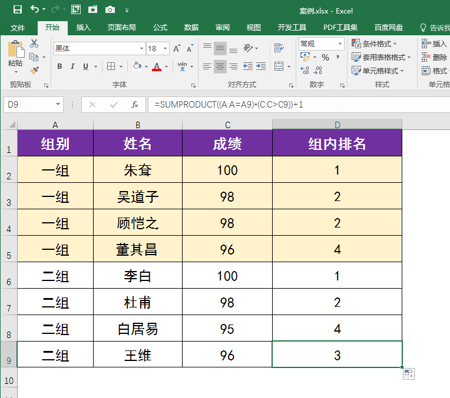Click Increase Decimal icon
Viewport: 450px width, 398px height.
point(305,70)
